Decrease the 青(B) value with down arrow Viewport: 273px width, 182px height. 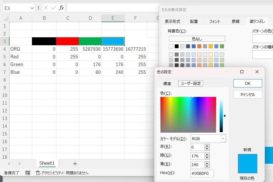(x=207, y=166)
